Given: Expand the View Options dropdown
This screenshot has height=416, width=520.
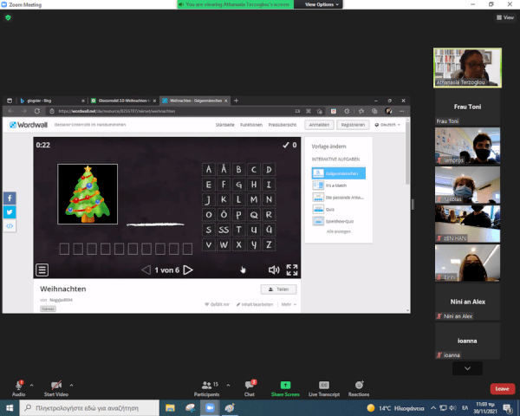Looking at the screenshot, I should tap(320, 4).
